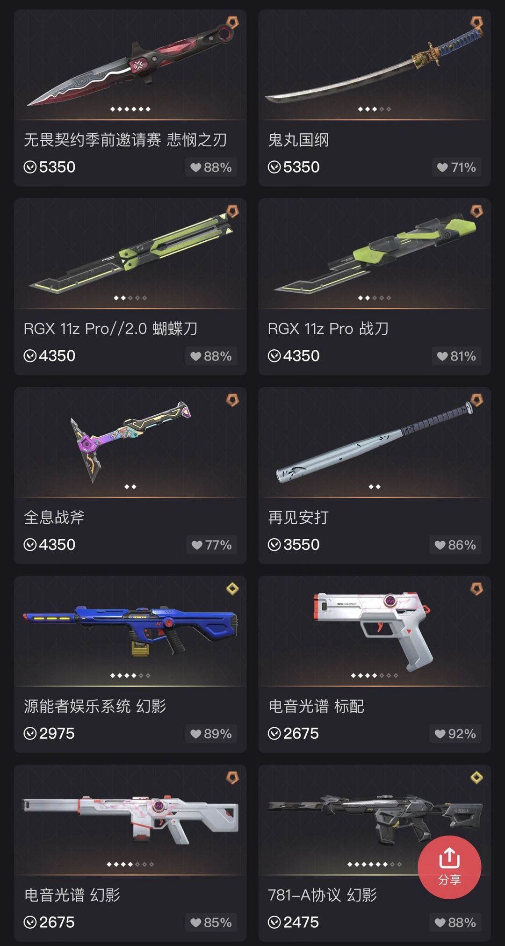This screenshot has width=505, height=946.
Task: Like 无畏契约季前邀请赛 悲悯之刃 via heart 88%
Action: click(211, 167)
